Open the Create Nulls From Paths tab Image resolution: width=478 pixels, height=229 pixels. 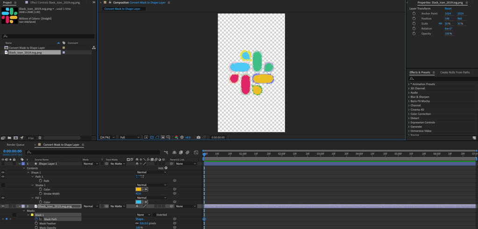coord(455,72)
